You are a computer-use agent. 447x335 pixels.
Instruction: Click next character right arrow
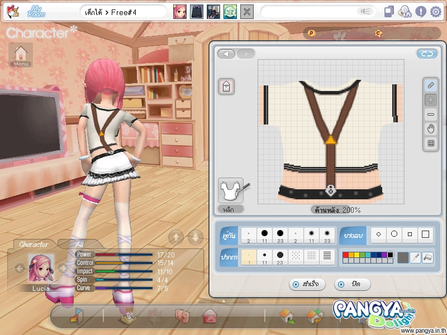(63, 268)
